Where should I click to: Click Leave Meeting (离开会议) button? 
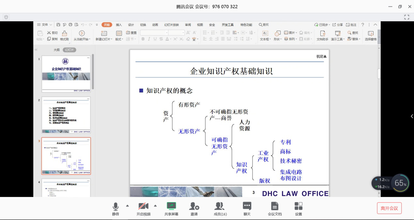point(389,208)
